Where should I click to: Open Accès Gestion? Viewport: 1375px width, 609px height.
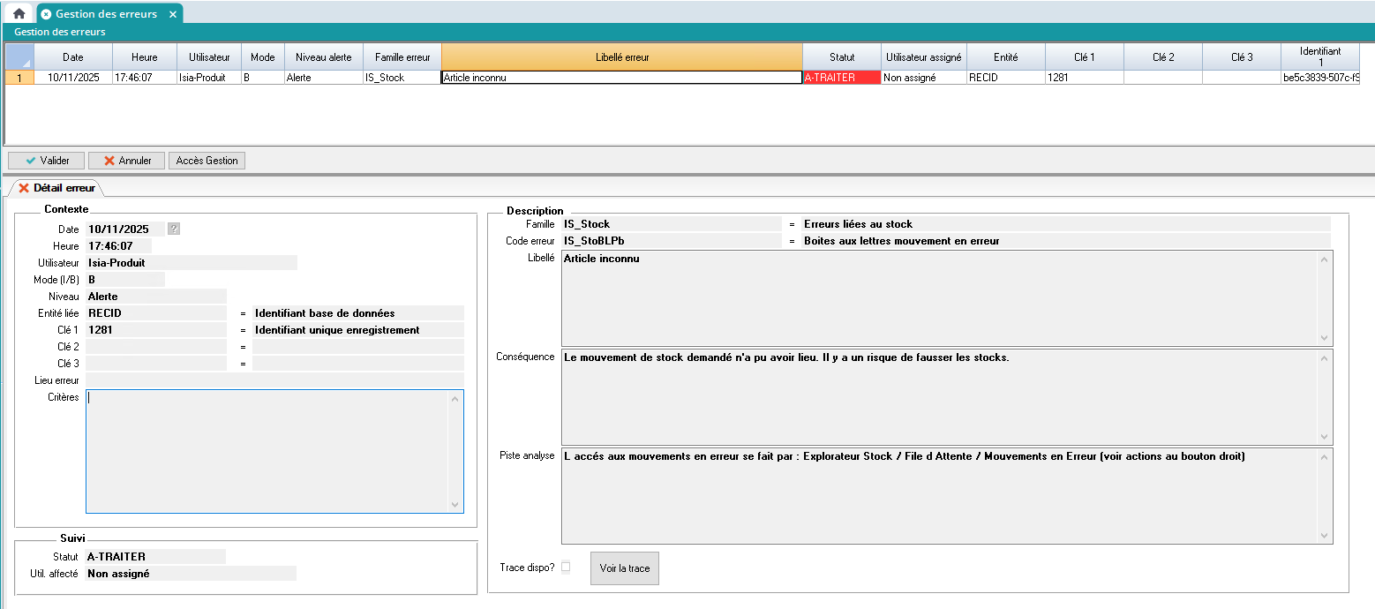coord(207,161)
